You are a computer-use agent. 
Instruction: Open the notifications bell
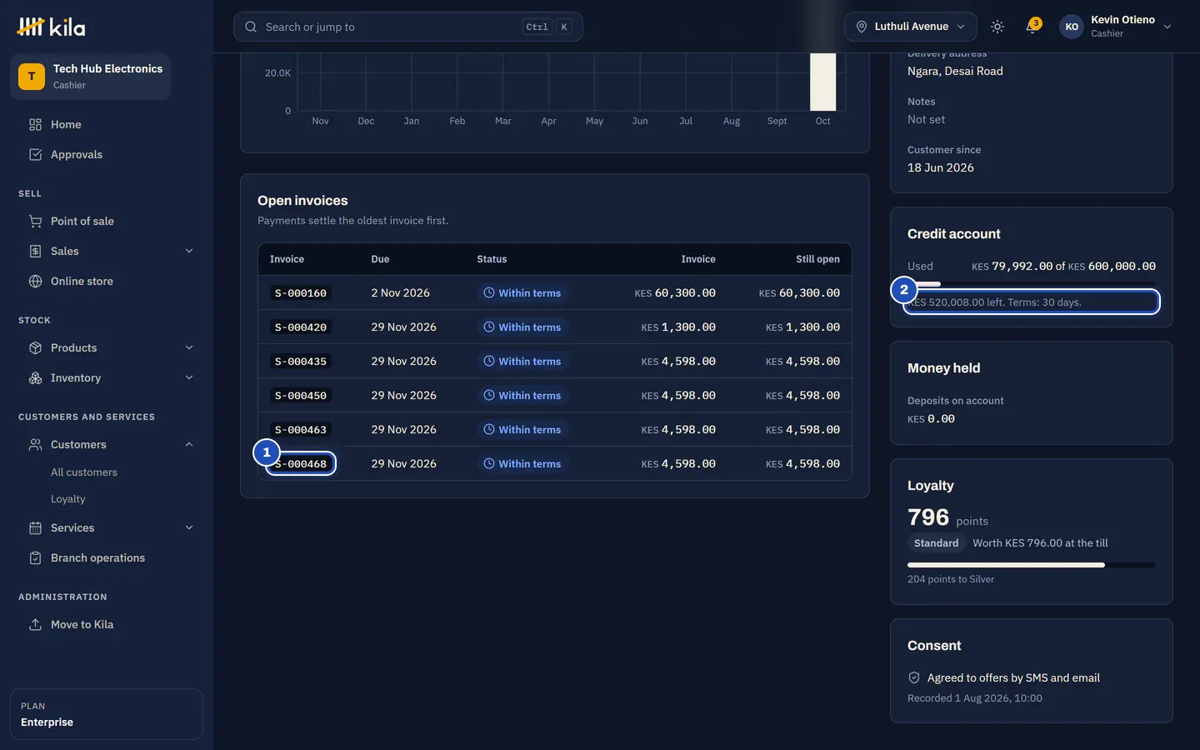(x=1032, y=27)
